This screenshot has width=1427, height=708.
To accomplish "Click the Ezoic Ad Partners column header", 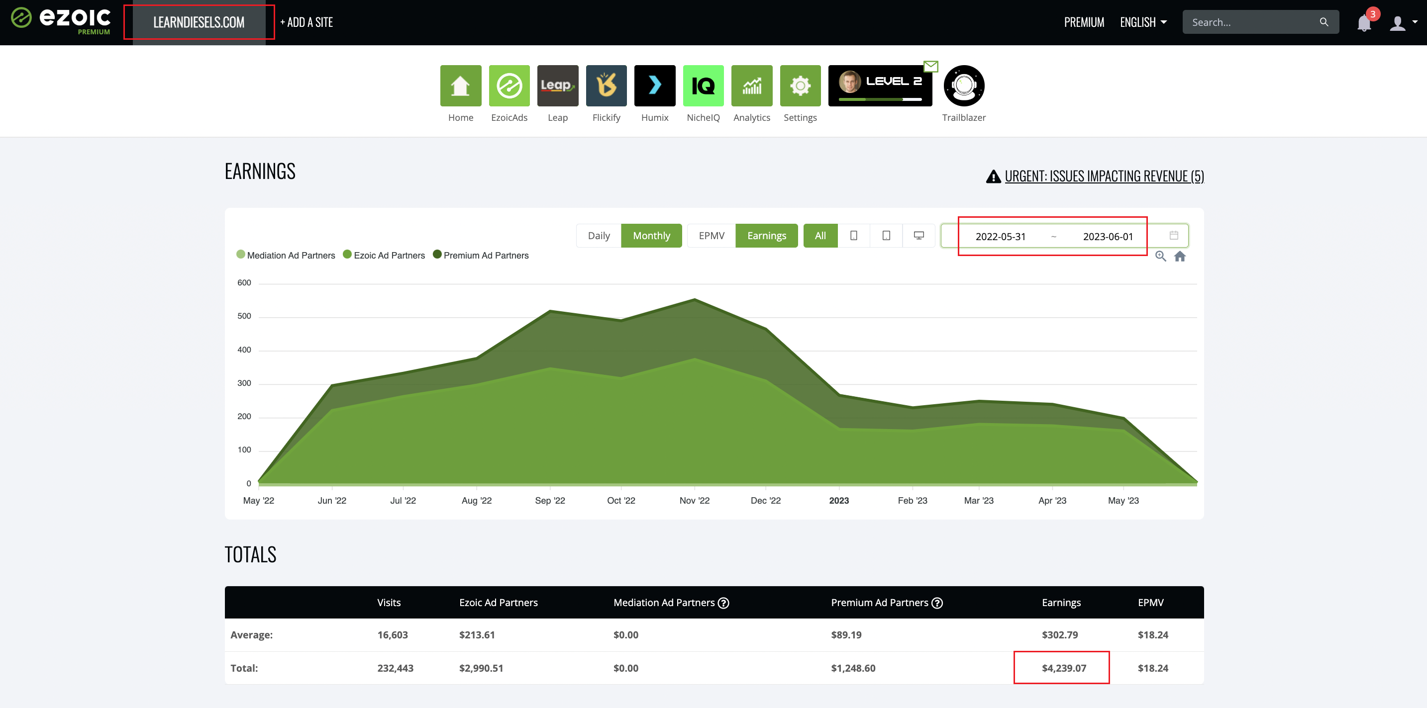I will (x=499, y=602).
